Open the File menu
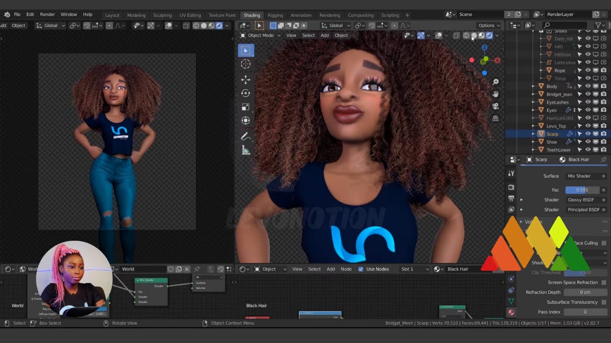This screenshot has height=343, width=611. coord(17,15)
